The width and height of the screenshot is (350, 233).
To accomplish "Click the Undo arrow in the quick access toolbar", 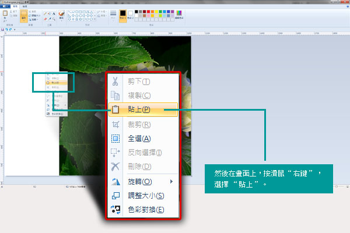I will pyautogui.click(x=6, y=29).
